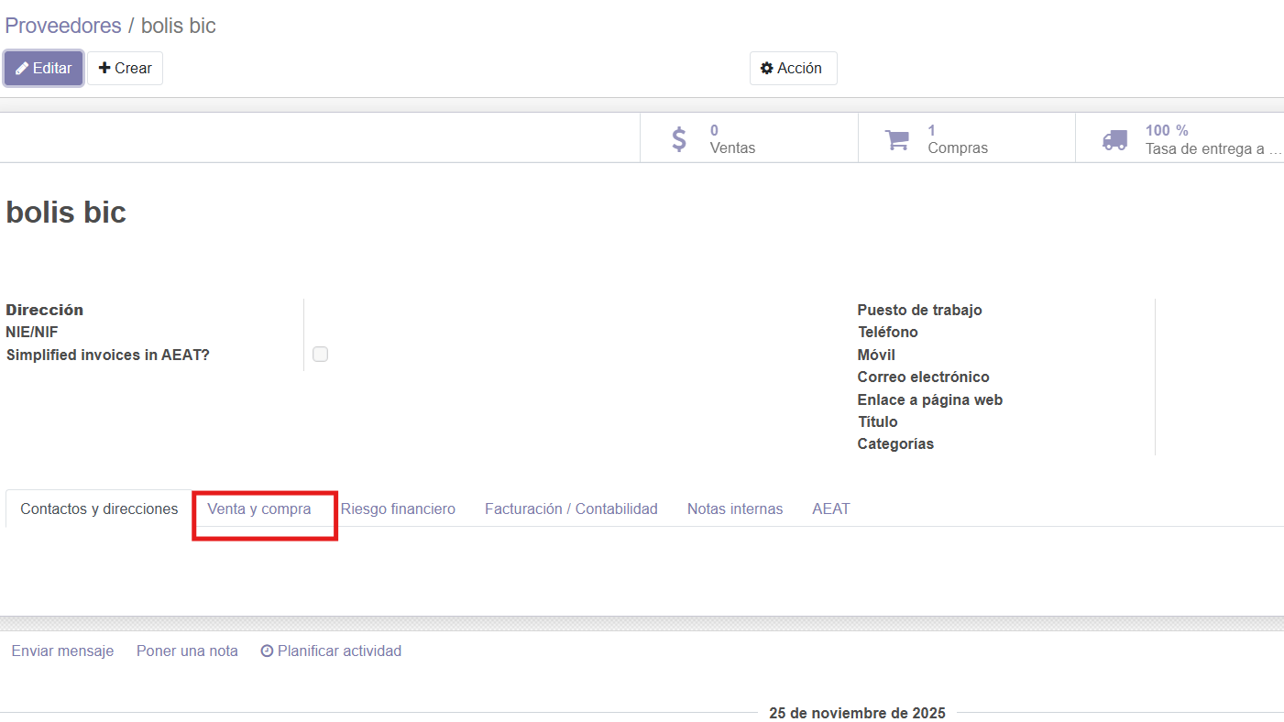Click the shopping cart Compras icon
The image size is (1284, 722).
[x=896, y=139]
